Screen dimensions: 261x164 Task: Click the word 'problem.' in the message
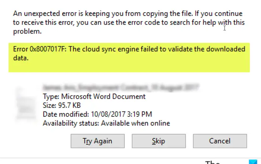click(x=27, y=31)
